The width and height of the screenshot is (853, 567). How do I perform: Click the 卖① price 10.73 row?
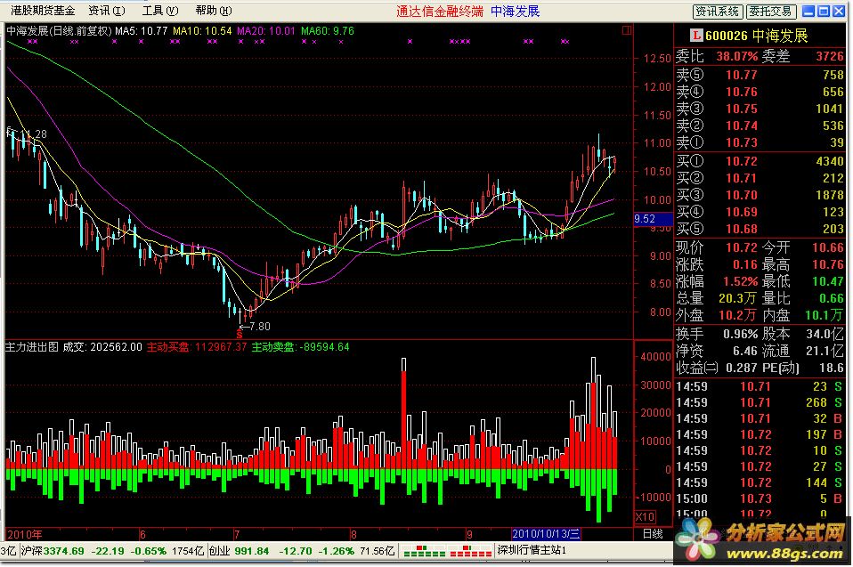tap(760, 142)
